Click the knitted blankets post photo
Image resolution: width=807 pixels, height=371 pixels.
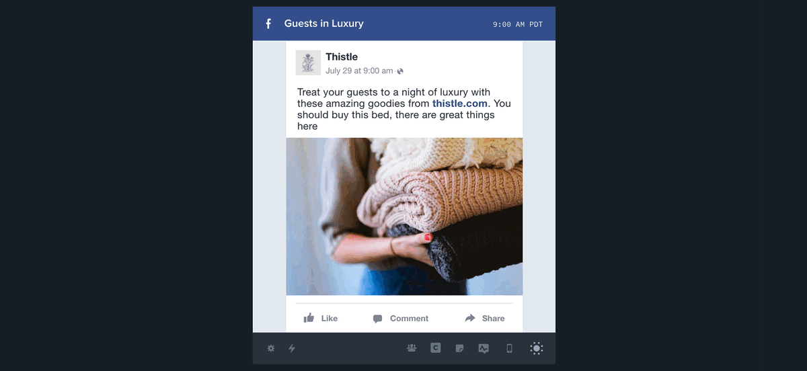point(404,216)
